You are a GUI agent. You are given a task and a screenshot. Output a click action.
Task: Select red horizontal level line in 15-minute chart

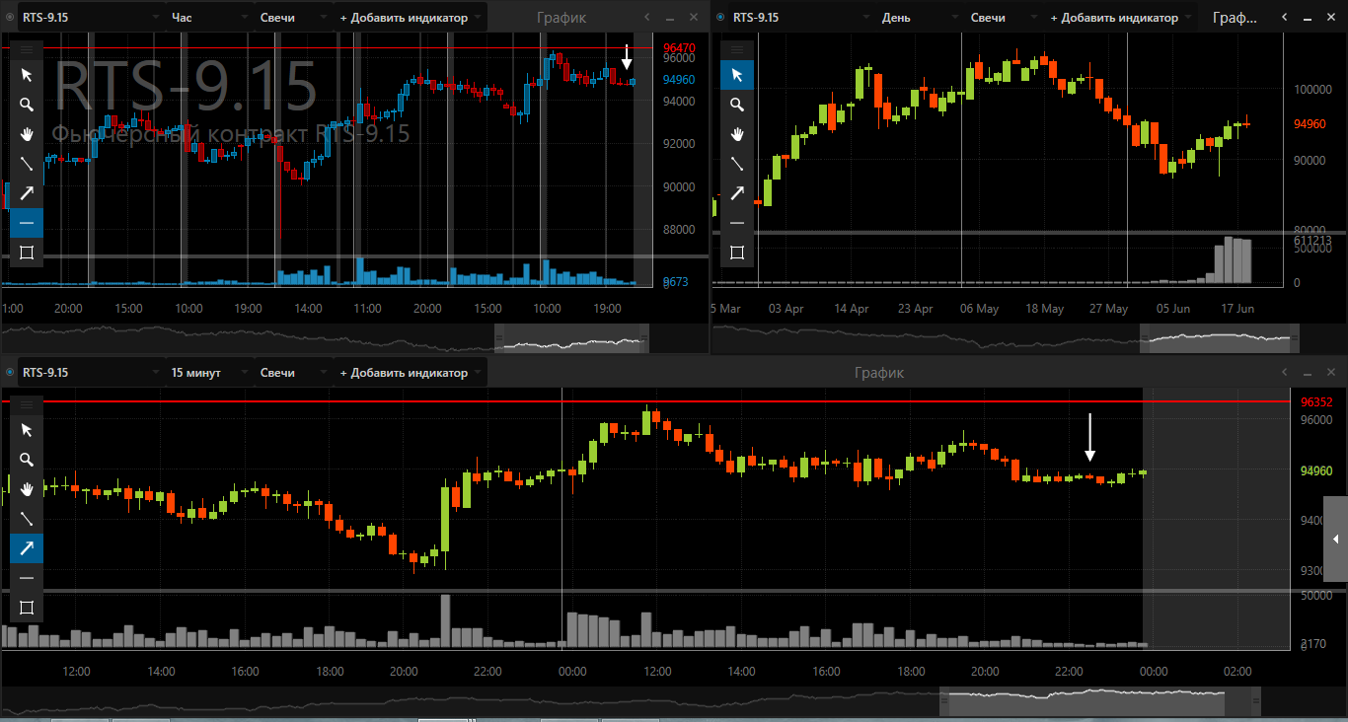(x=645, y=401)
